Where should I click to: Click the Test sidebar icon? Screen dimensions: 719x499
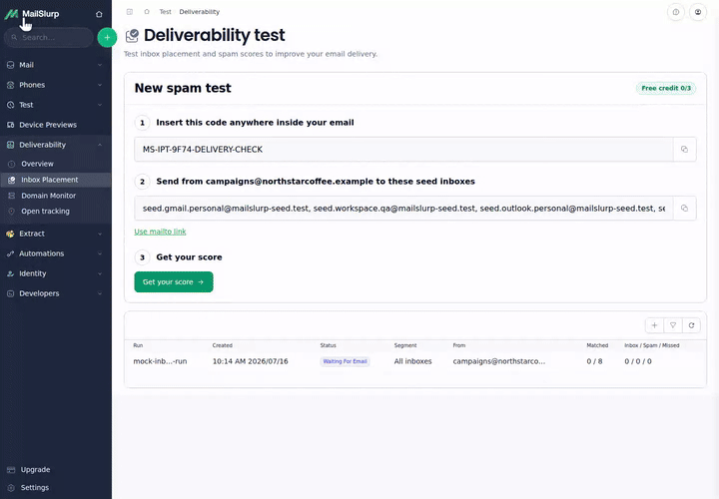11,105
